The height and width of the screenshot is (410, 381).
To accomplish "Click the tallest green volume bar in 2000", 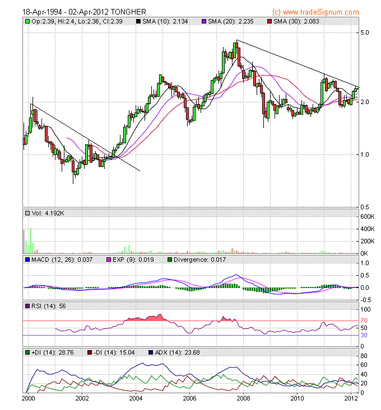I will click(31, 241).
